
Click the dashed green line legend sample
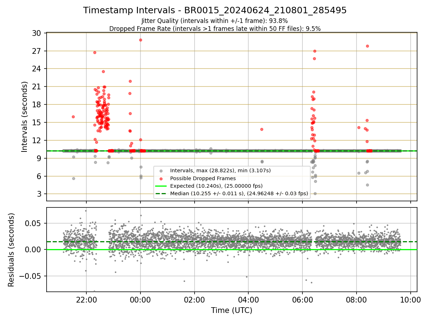tap(161, 193)
